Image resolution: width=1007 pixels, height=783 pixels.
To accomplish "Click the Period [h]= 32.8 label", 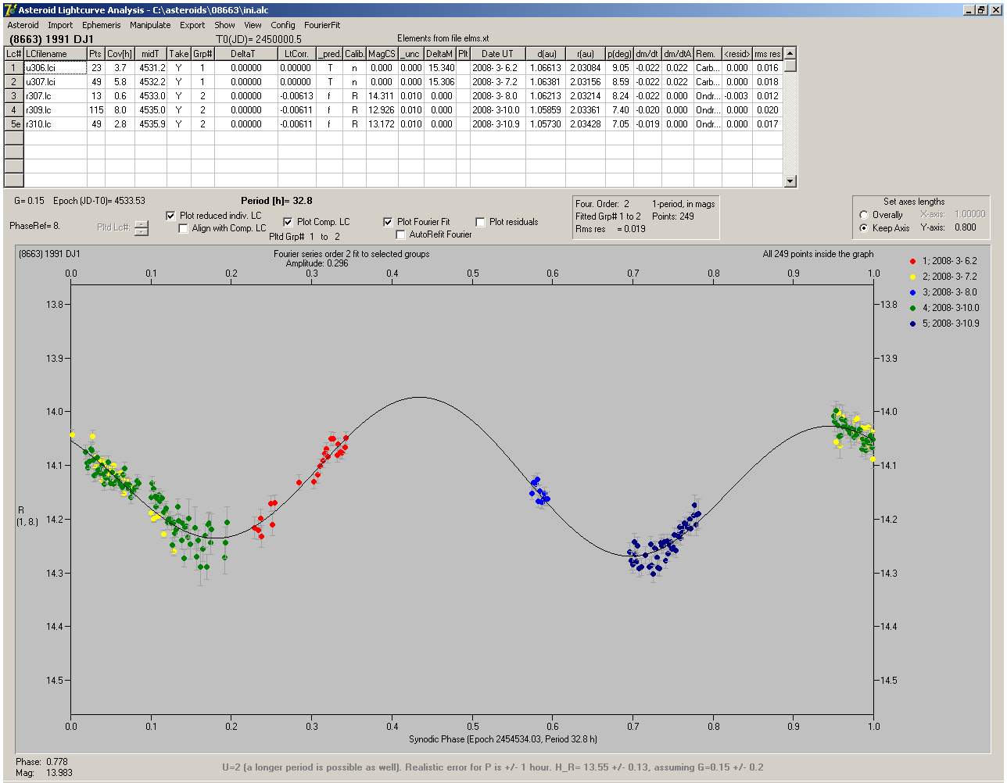I will tap(277, 201).
